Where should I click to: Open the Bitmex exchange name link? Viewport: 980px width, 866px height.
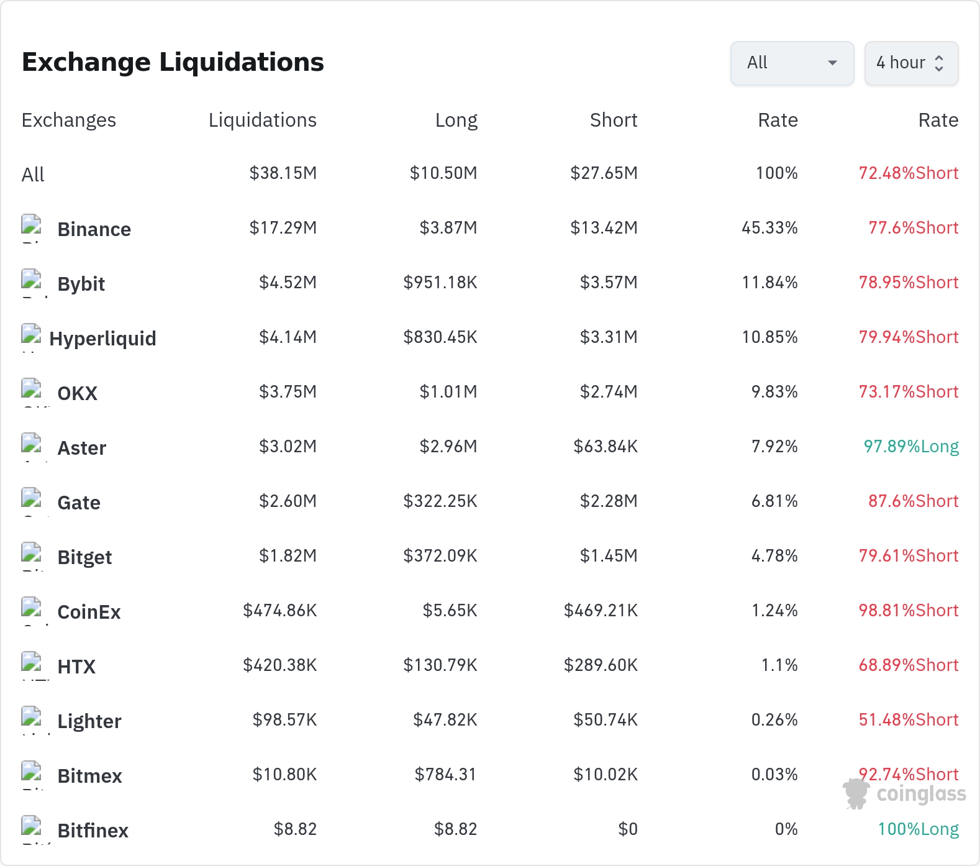point(90,776)
